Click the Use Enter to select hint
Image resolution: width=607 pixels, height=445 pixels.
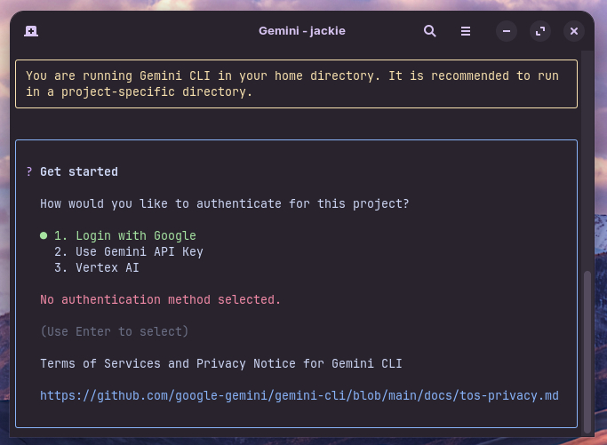[114, 332]
